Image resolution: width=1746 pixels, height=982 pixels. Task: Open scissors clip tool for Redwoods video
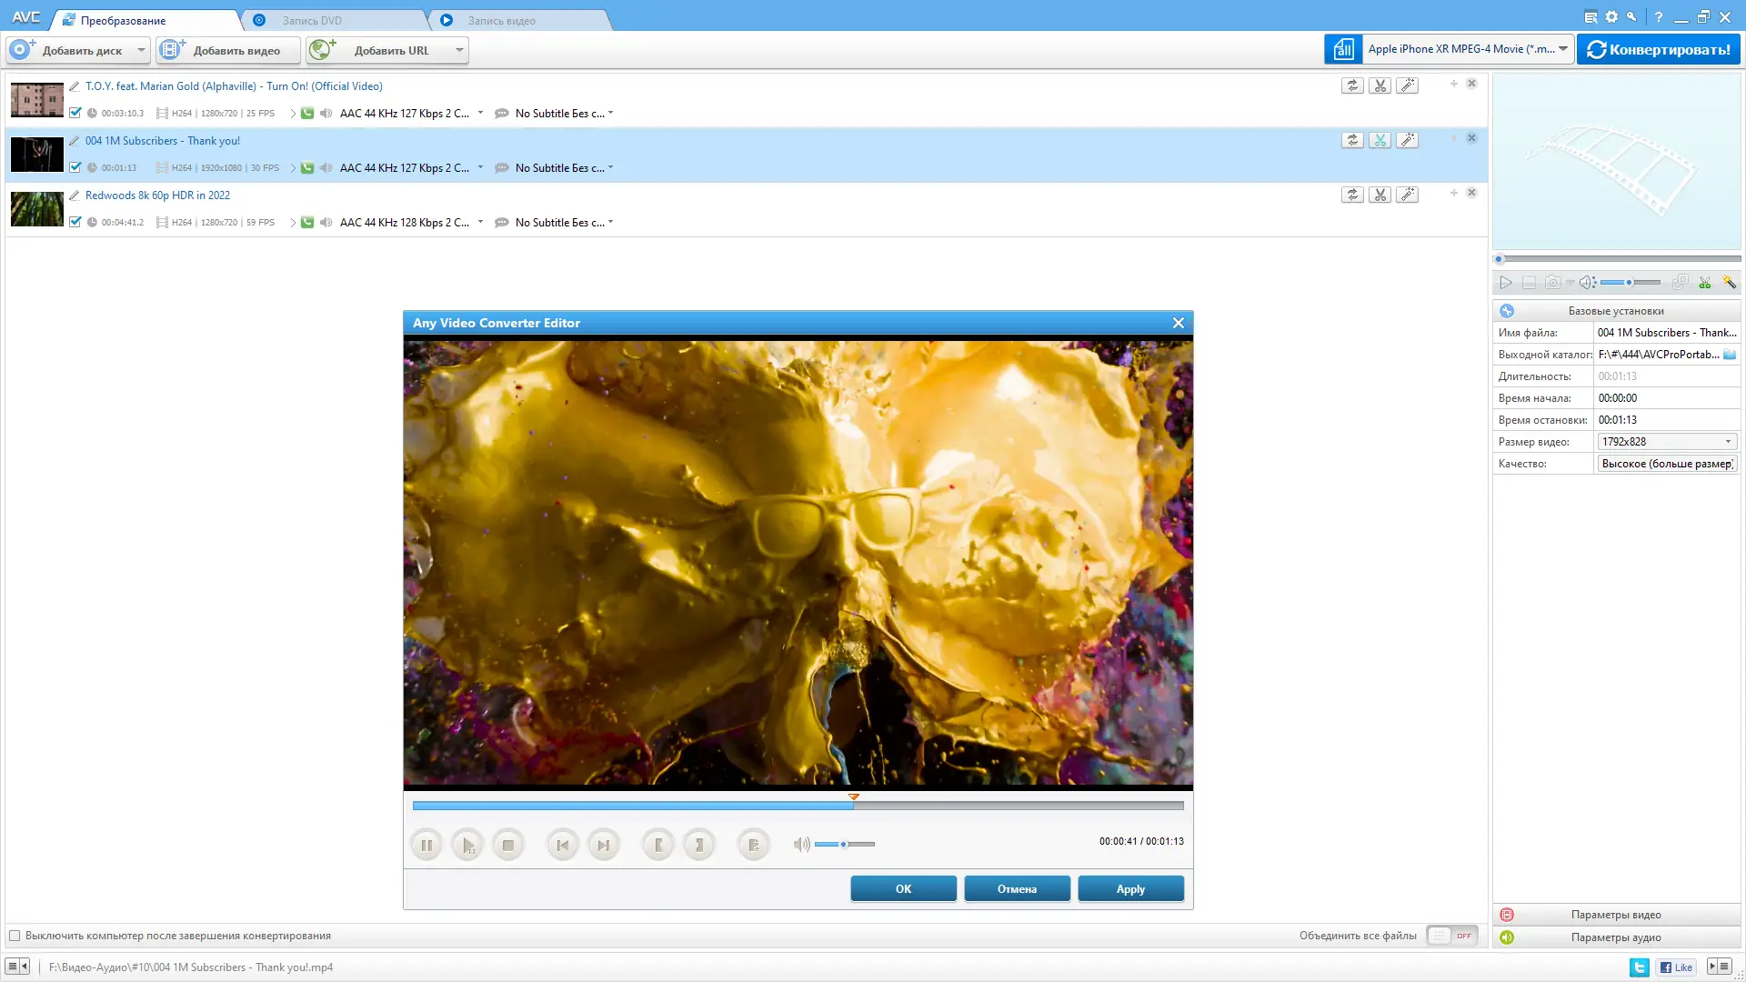coord(1380,195)
